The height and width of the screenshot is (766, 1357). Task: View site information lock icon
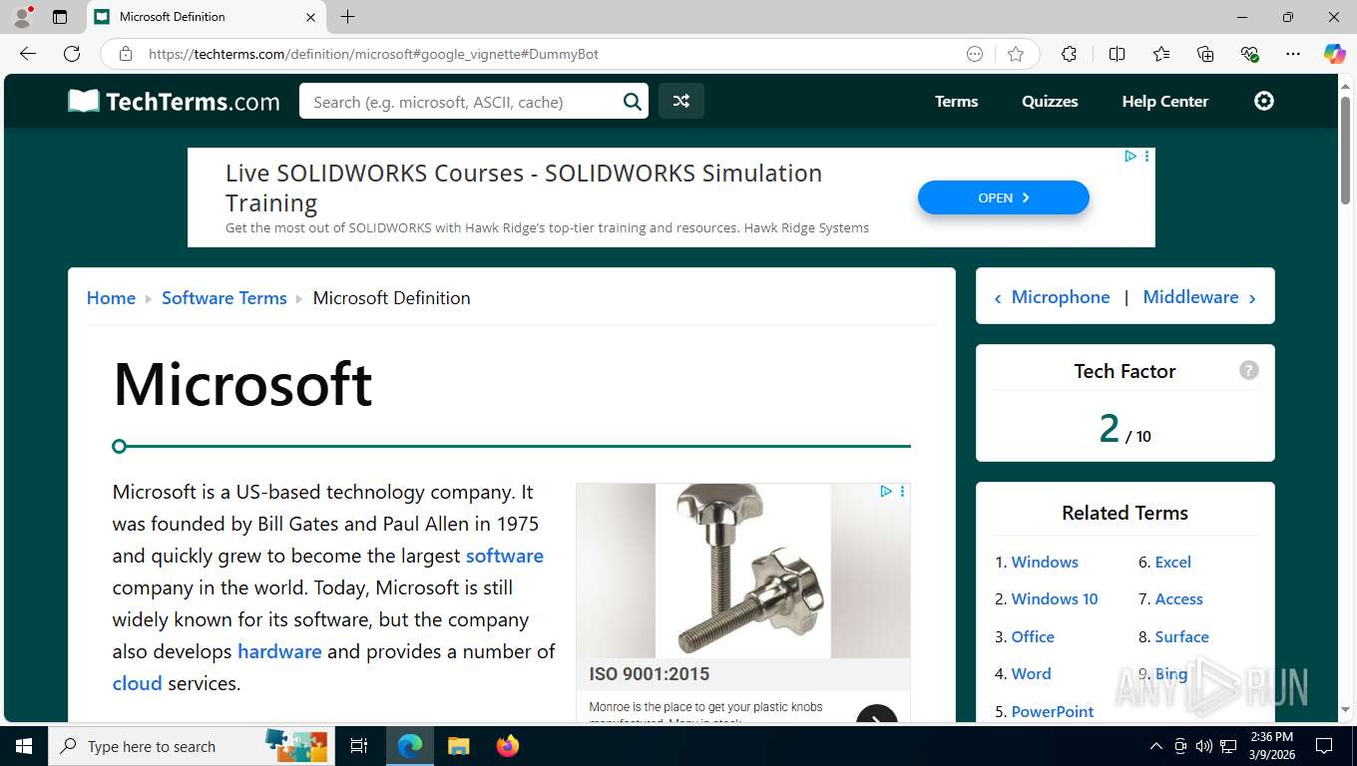[126, 54]
